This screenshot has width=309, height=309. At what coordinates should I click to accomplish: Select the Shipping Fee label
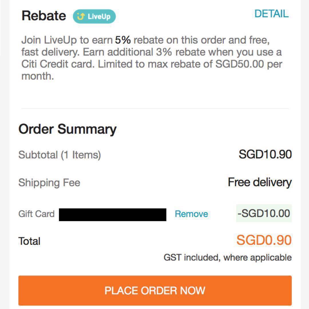[x=49, y=182]
